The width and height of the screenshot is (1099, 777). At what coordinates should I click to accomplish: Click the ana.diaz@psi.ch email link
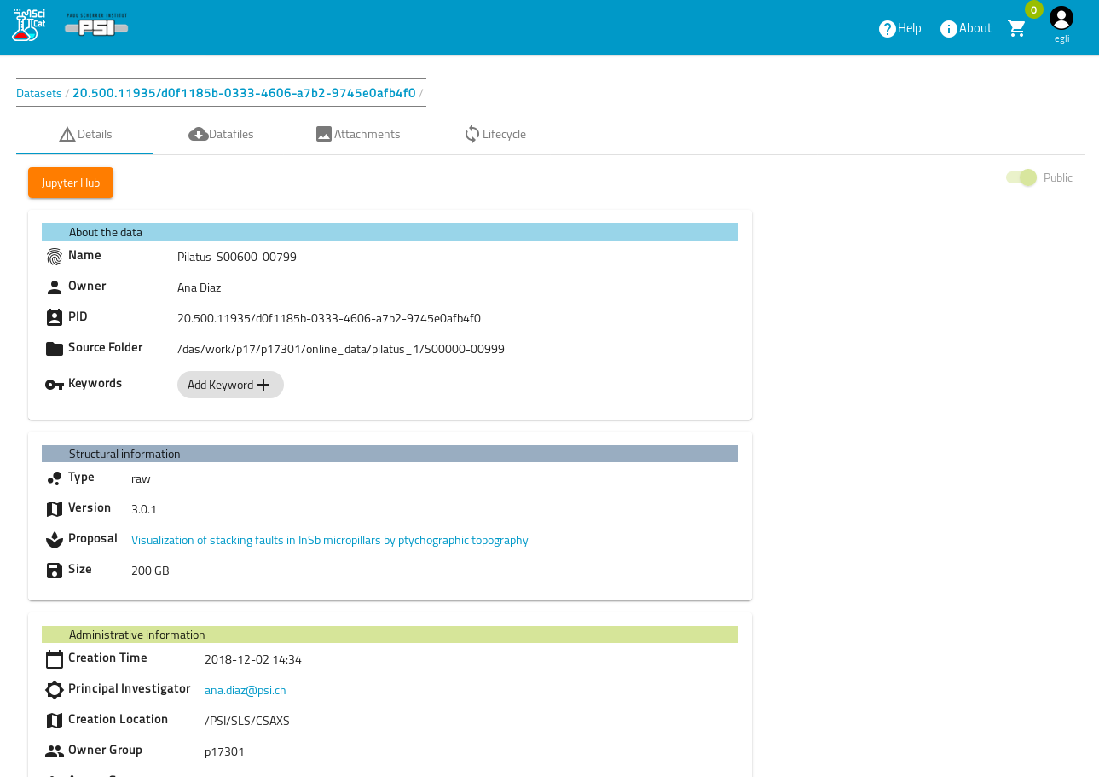click(245, 690)
